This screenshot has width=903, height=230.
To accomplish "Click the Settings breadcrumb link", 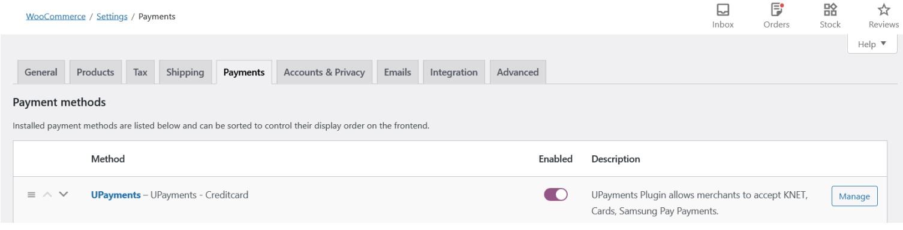I will (112, 16).
